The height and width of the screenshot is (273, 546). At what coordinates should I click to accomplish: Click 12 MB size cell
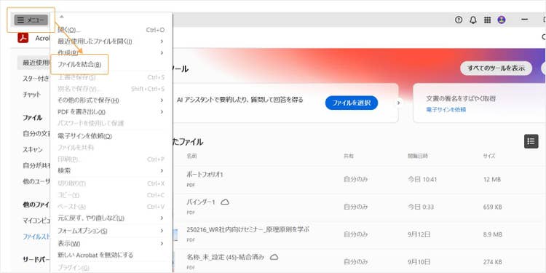[491, 179]
